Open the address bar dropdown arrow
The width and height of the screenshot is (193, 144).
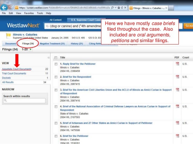pos(116,8)
